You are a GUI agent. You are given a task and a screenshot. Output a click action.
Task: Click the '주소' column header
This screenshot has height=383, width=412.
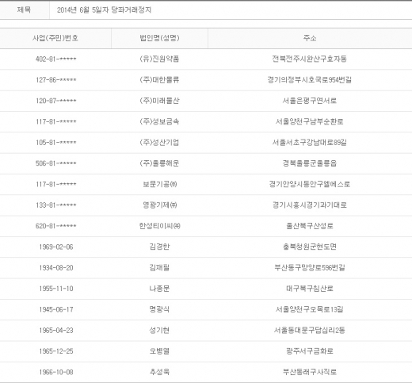click(x=310, y=38)
